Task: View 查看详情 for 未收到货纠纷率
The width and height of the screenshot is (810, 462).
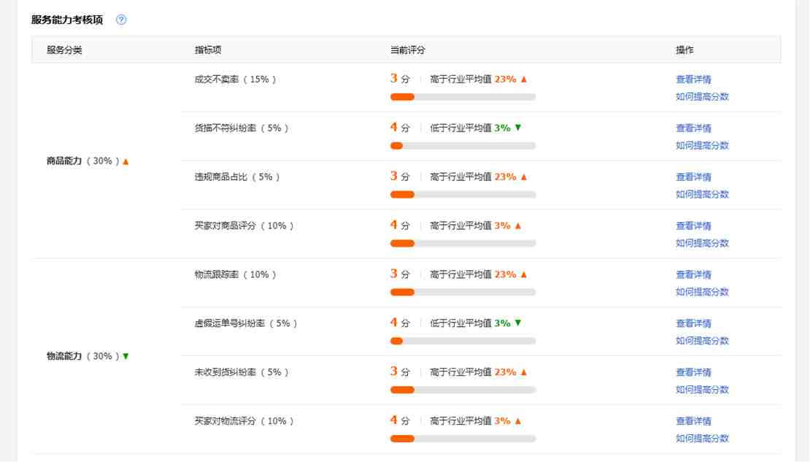Action: point(693,372)
